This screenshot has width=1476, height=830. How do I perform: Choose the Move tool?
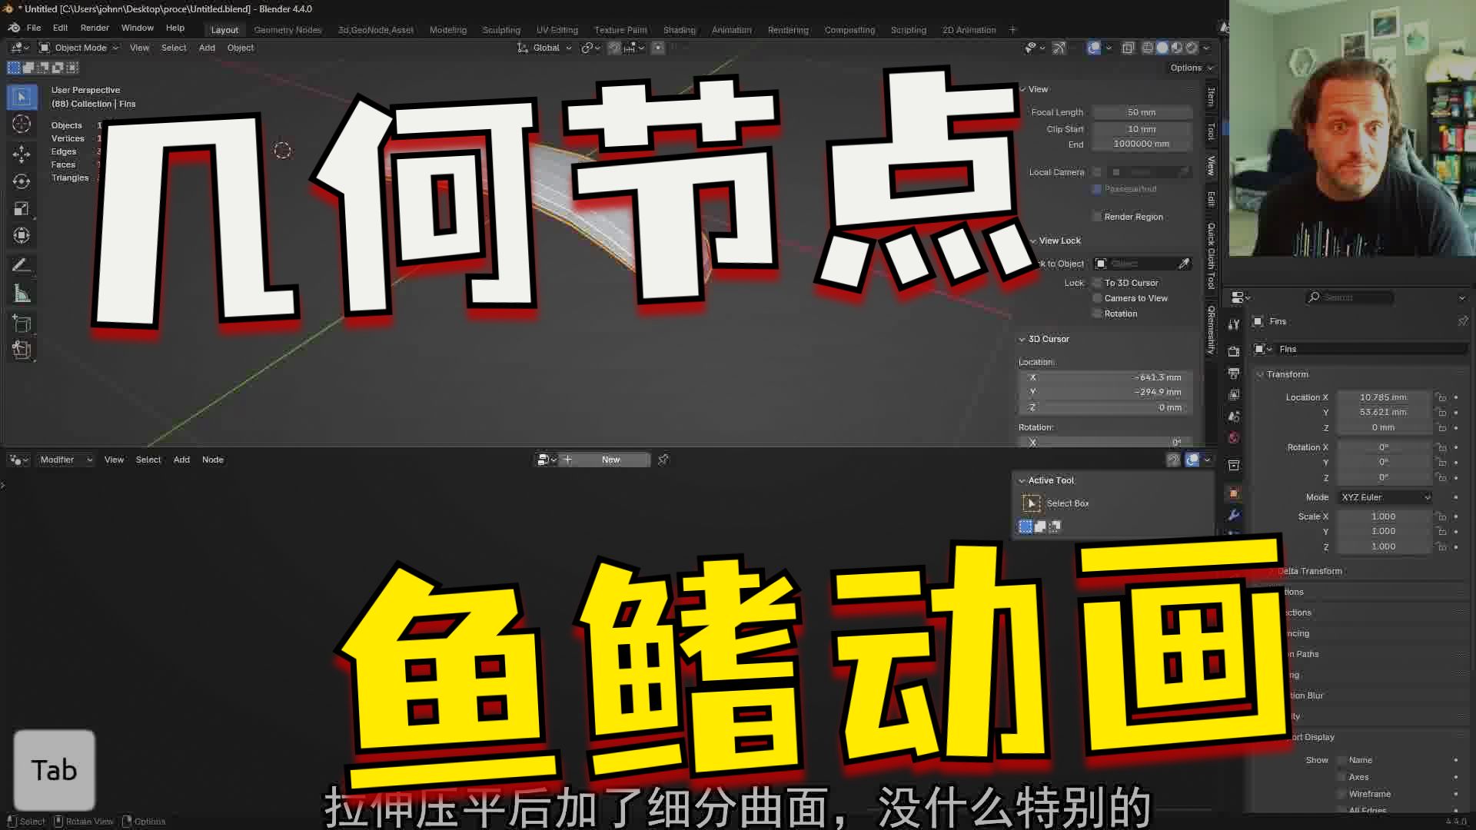[22, 154]
